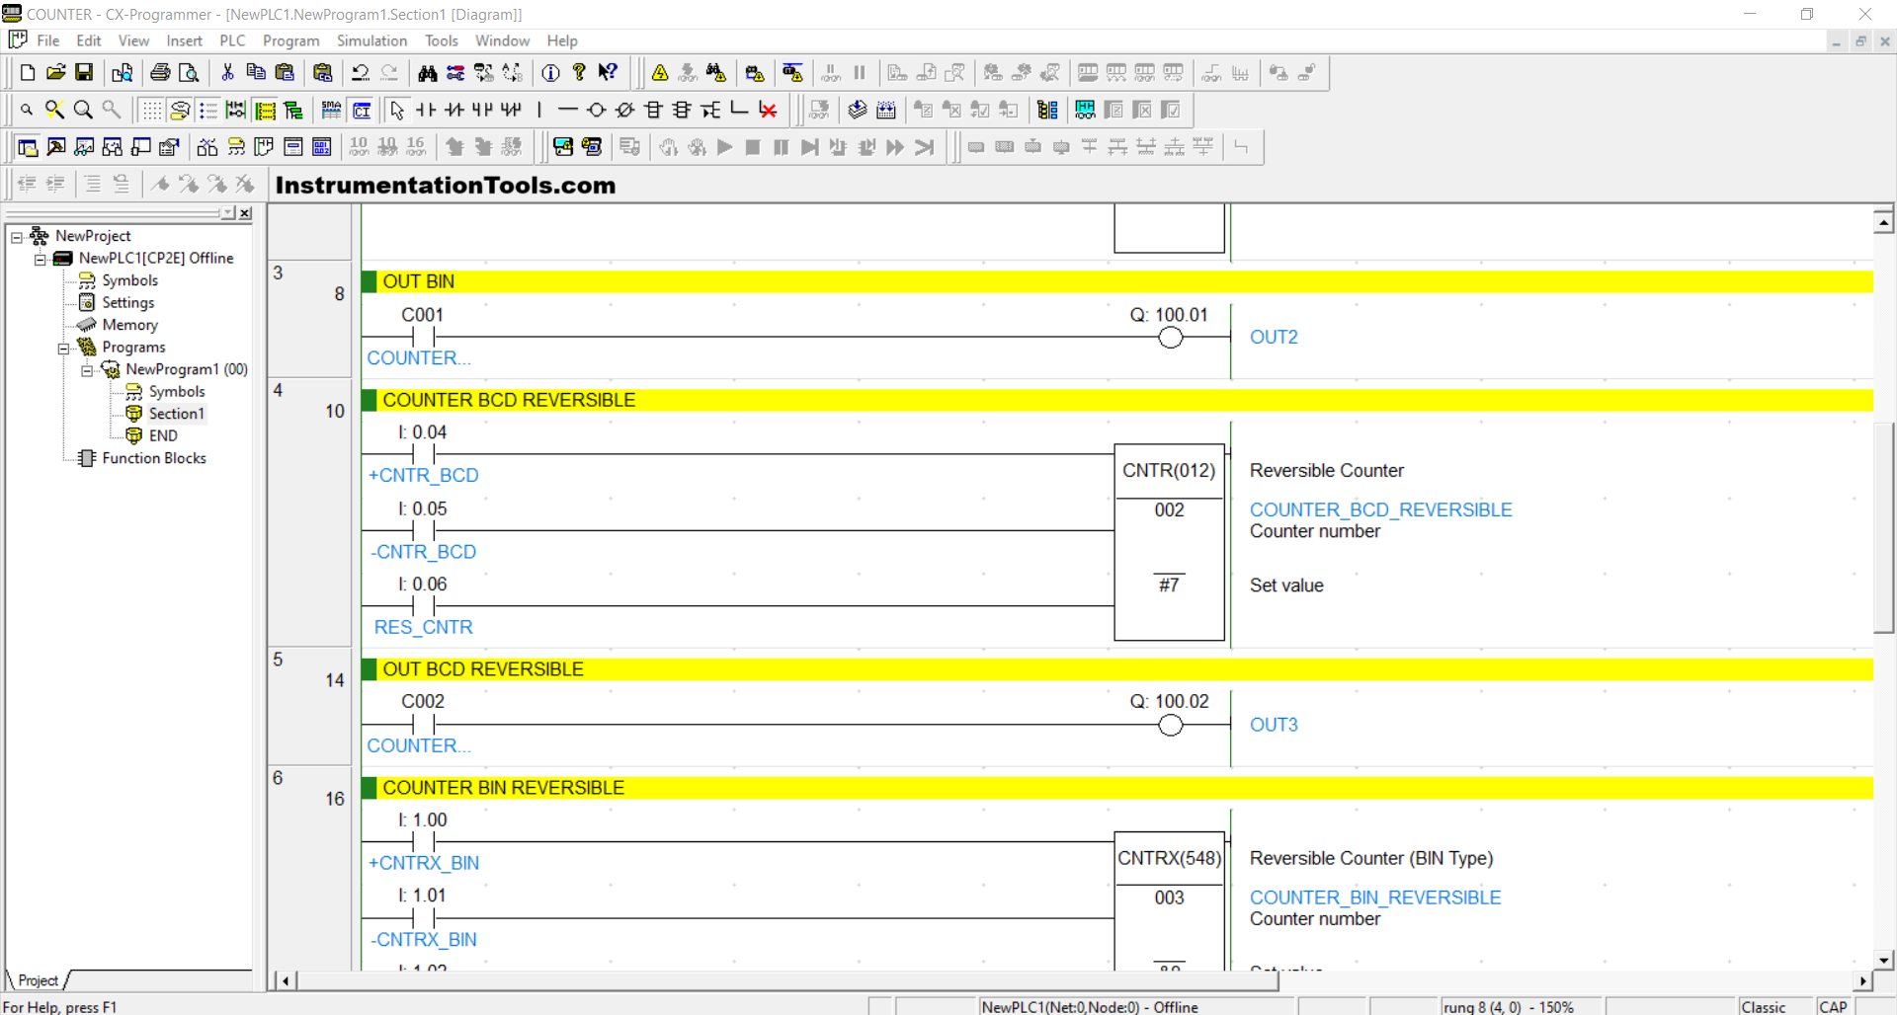Toggle the address reference tool button
1897x1015 pixels.
(x=113, y=147)
